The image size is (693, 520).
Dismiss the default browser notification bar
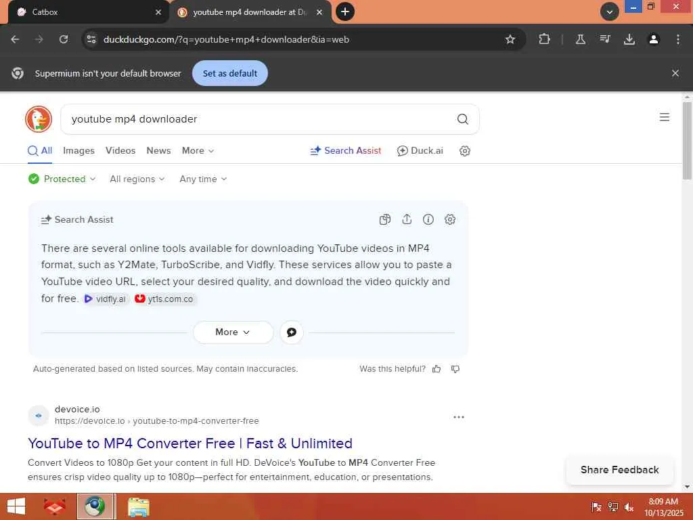click(675, 73)
